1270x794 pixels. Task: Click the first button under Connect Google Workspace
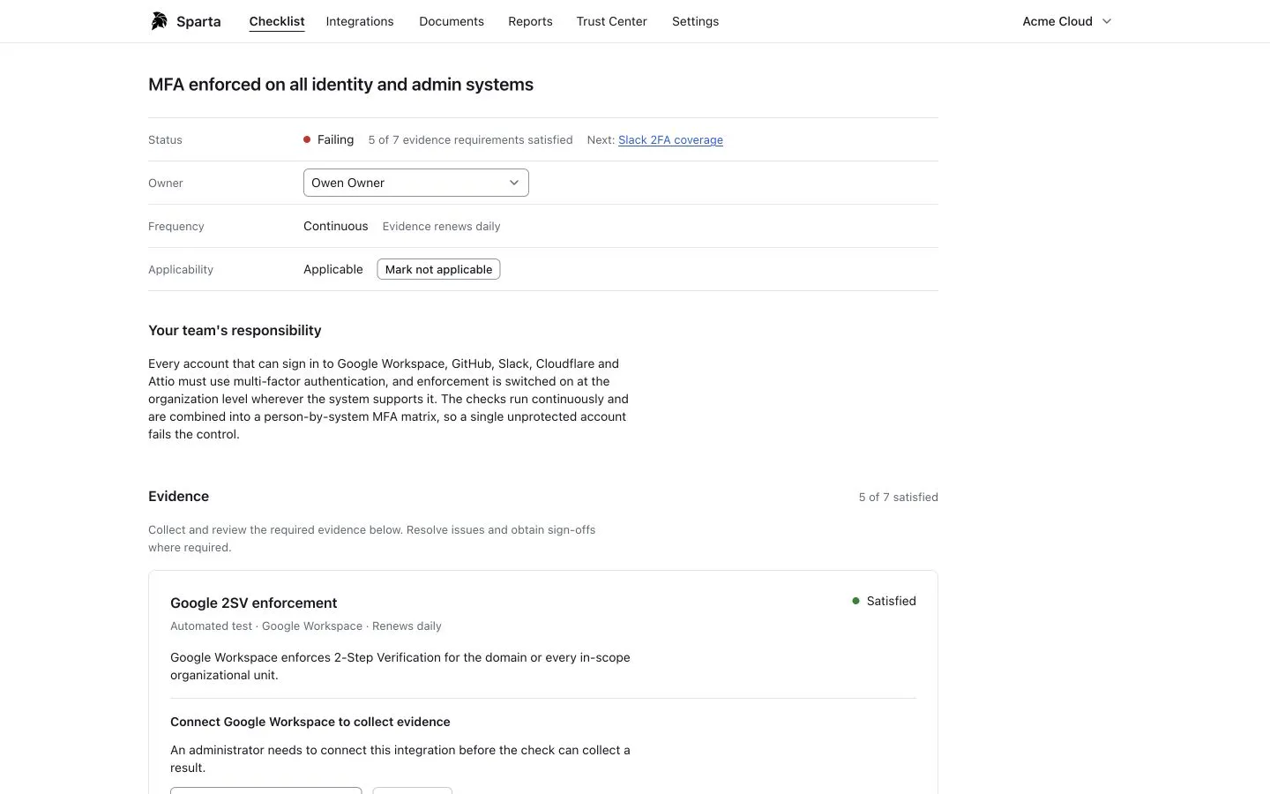click(x=266, y=790)
